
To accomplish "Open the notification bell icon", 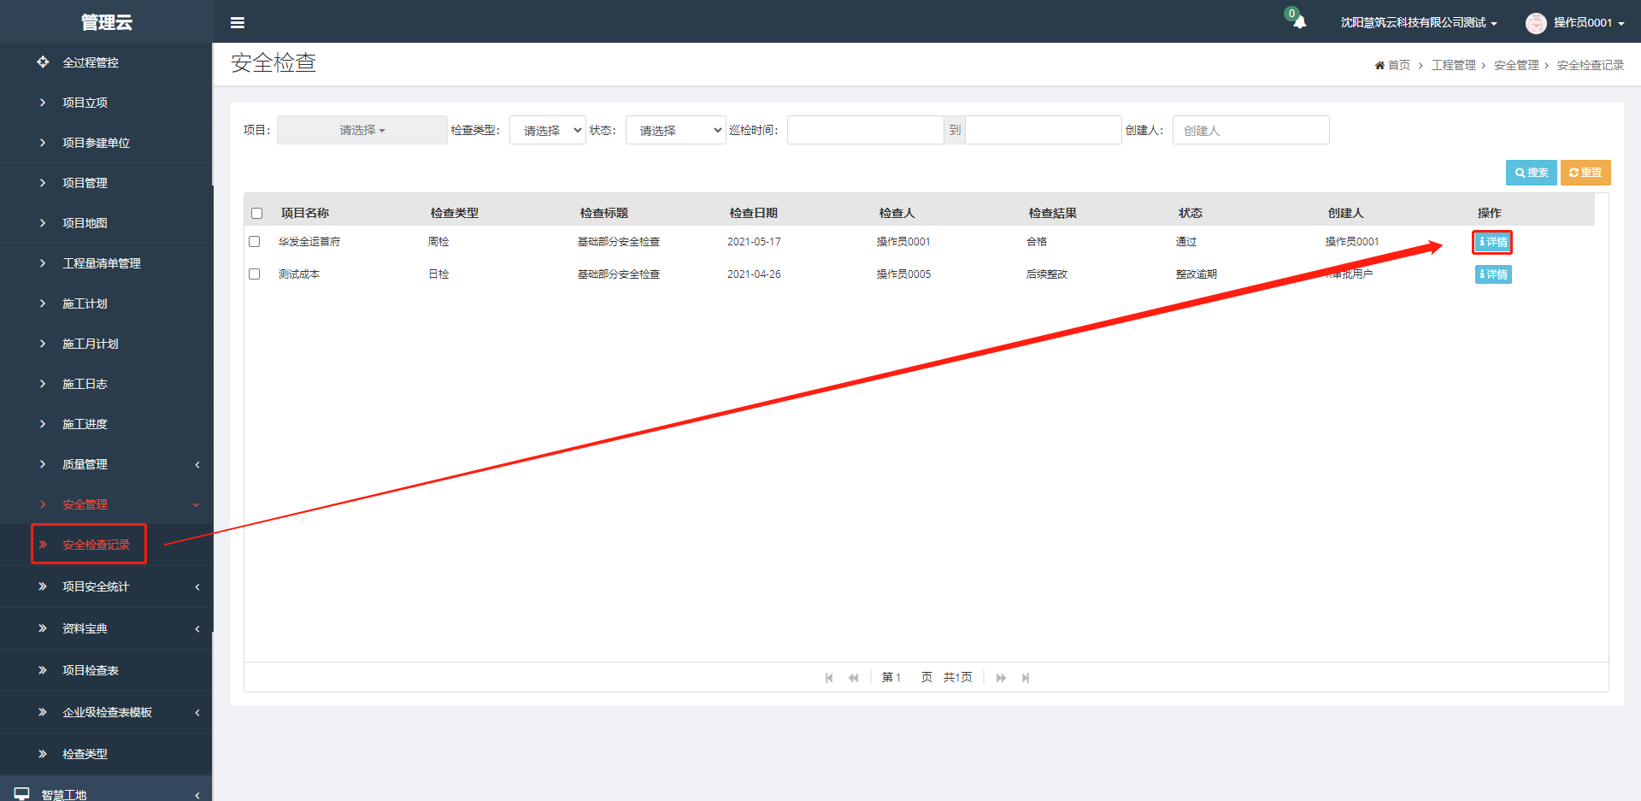I will 1299,22.
